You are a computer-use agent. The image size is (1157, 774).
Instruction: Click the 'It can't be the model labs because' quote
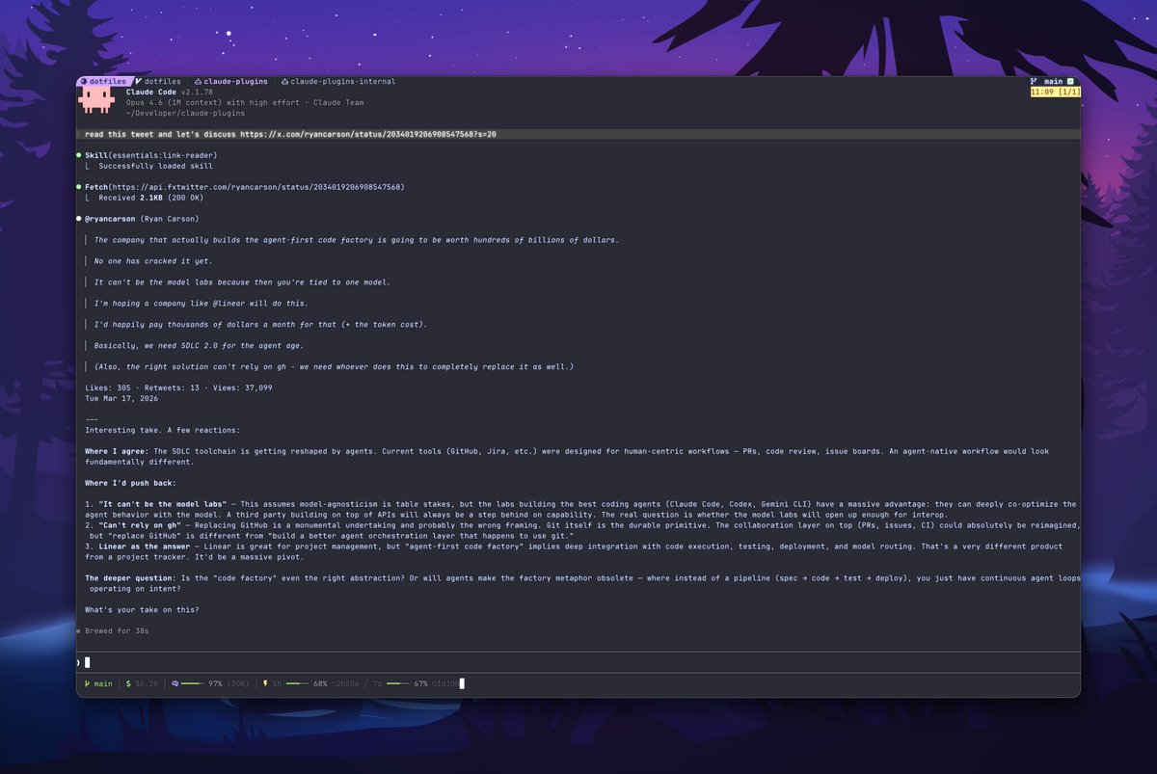pos(242,282)
